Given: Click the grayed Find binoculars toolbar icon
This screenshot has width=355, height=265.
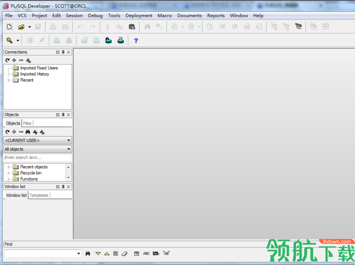Looking at the screenshot, I should pyautogui.click(x=148, y=27).
